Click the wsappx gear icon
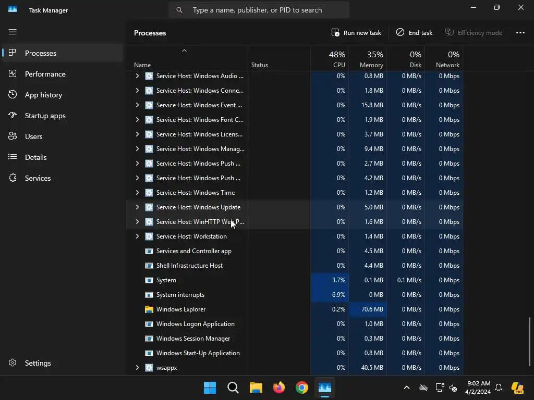The width and height of the screenshot is (534, 400). [x=149, y=368]
